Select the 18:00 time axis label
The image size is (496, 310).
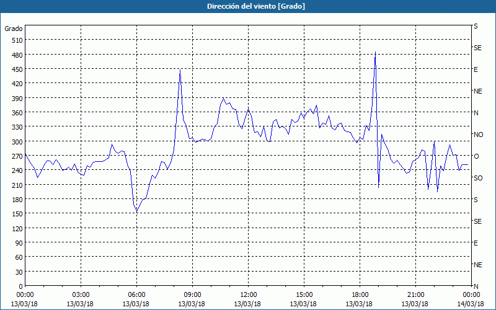(360, 295)
